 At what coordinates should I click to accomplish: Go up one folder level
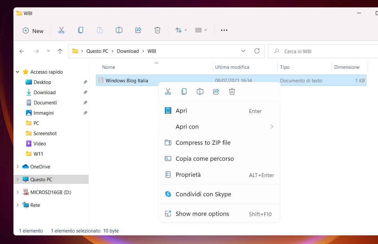tap(60, 51)
